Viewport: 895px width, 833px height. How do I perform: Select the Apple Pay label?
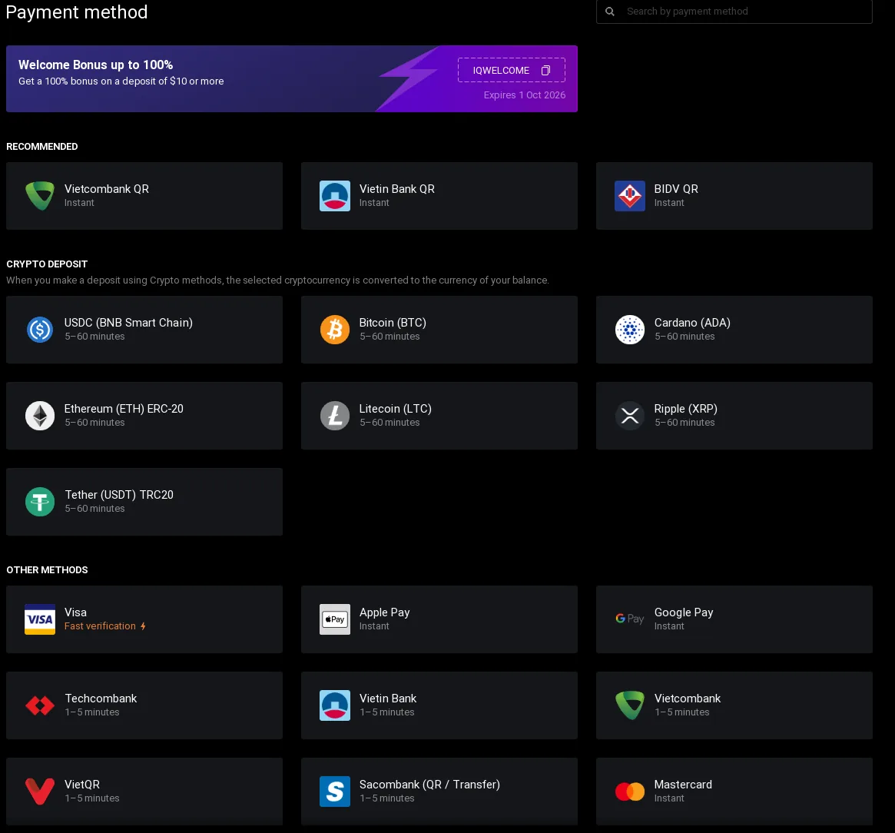[x=385, y=612]
